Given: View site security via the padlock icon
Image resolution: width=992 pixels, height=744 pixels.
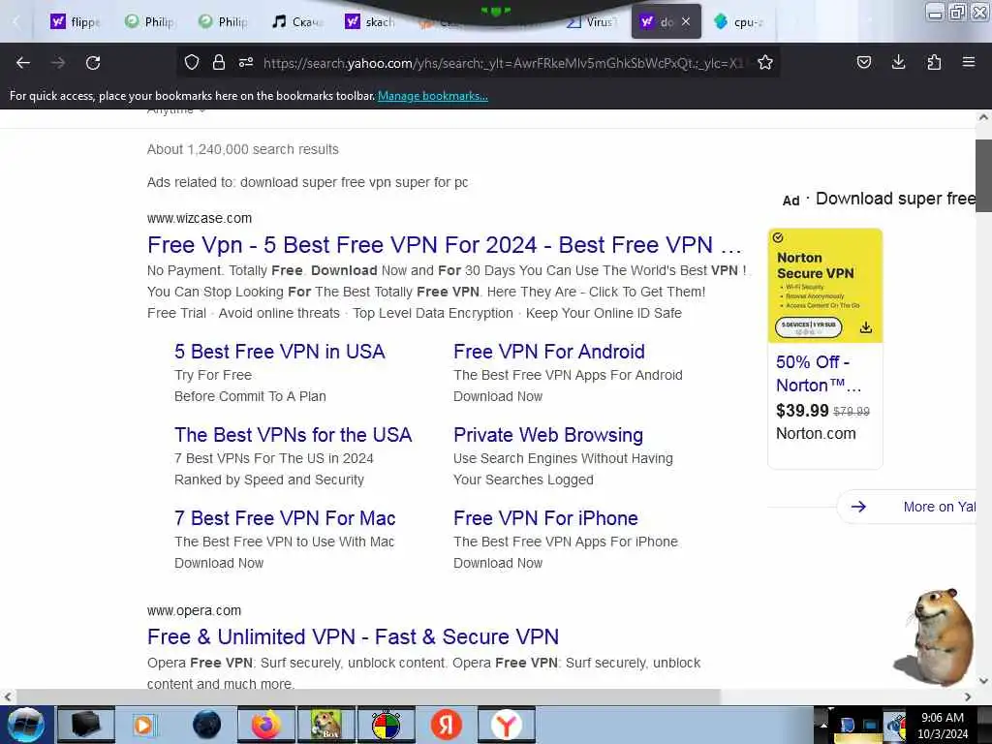Looking at the screenshot, I should [x=219, y=62].
